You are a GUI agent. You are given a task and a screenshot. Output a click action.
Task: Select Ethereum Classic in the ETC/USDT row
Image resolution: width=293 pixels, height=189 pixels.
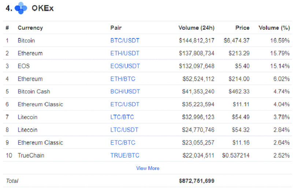pos(40,104)
